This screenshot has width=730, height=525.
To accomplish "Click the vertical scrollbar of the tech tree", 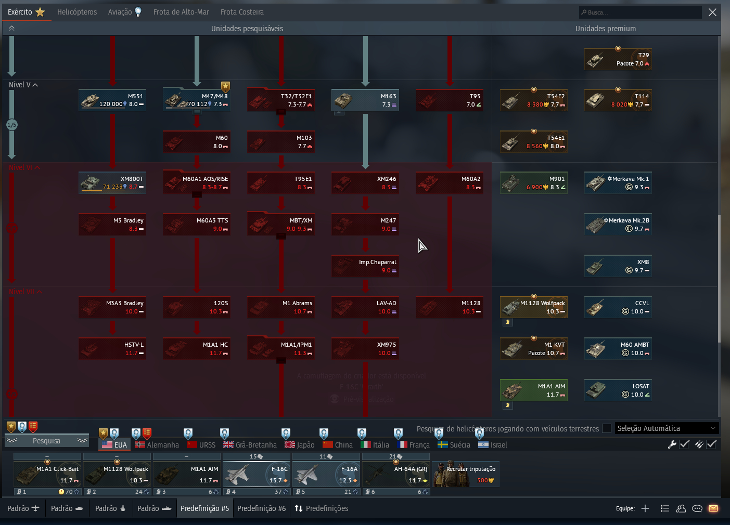I will pyautogui.click(x=719, y=279).
